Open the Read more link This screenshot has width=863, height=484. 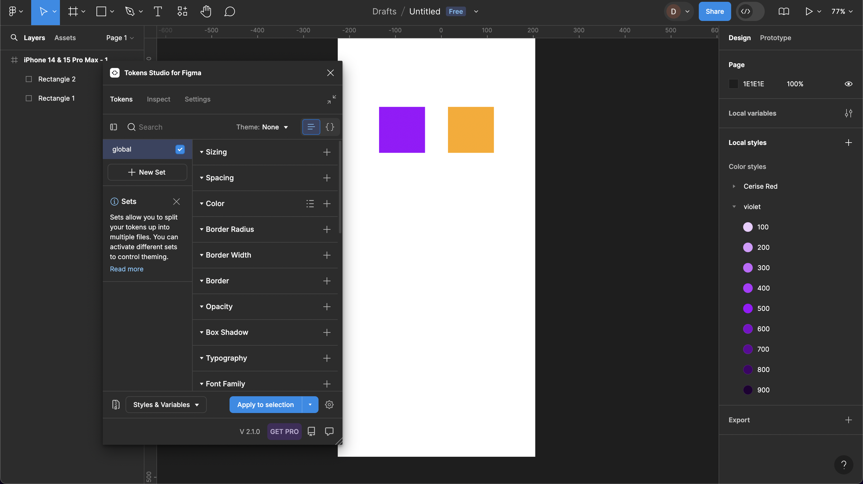127,269
